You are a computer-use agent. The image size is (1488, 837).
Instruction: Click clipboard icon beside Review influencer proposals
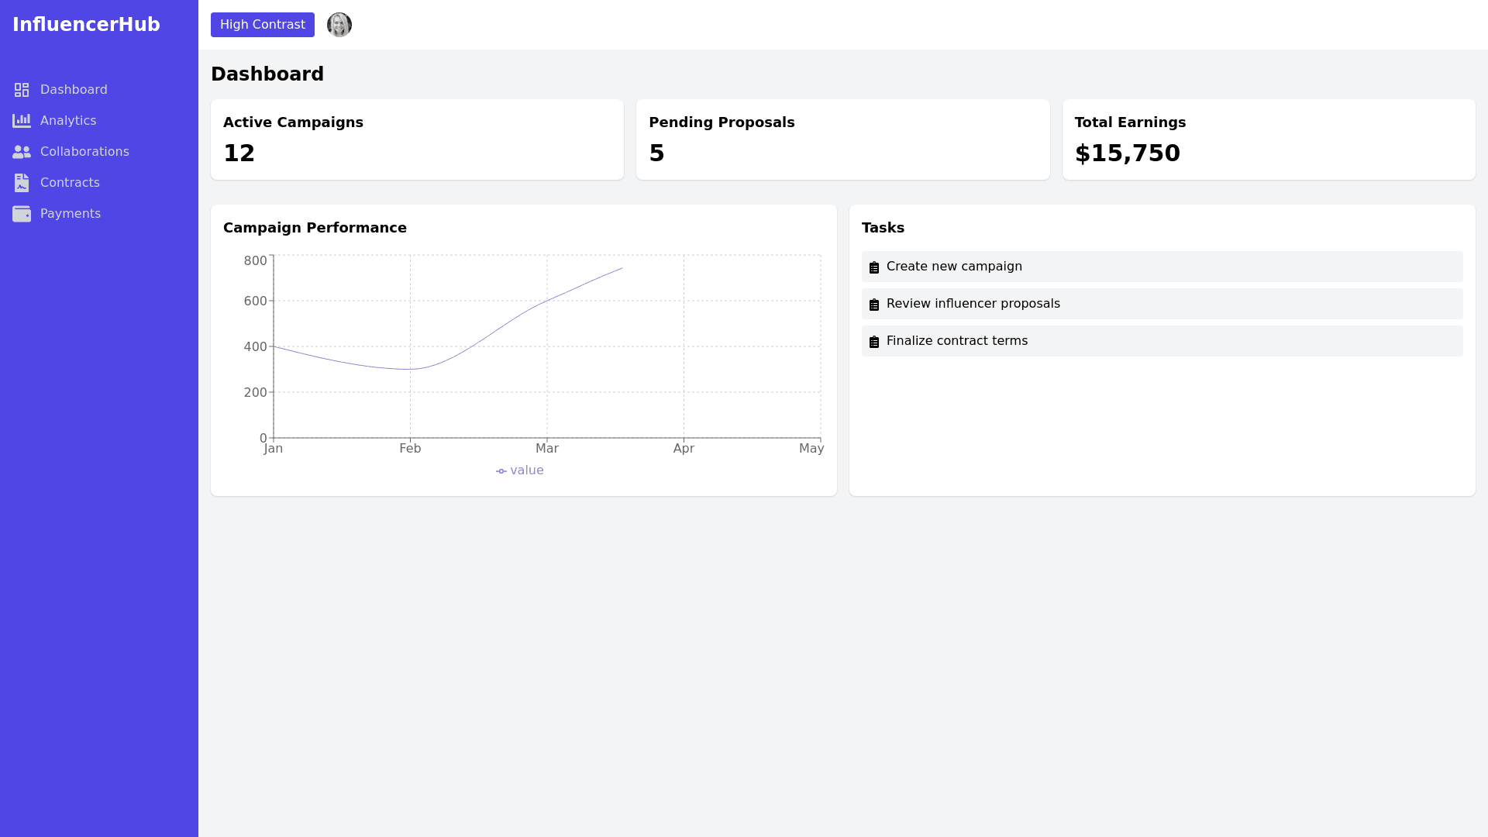click(874, 305)
